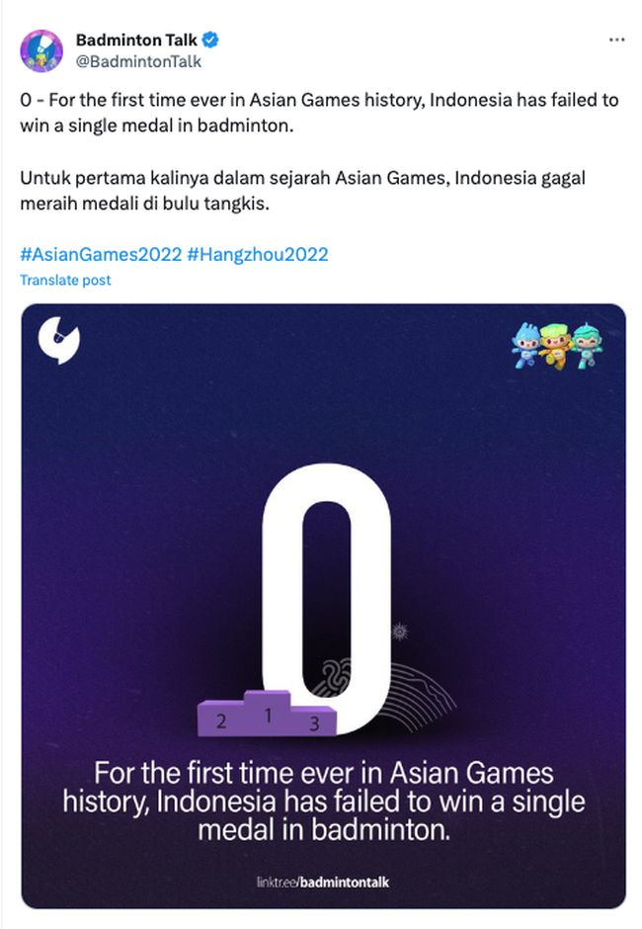Click the white shuttlecock logo in image
Image resolution: width=642 pixels, height=929 pixels.
coord(58,340)
